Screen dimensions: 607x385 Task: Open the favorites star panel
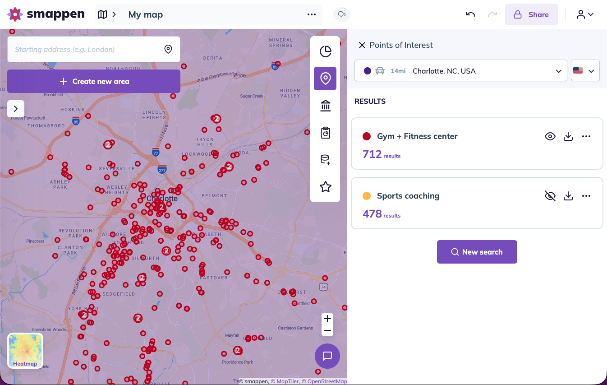[326, 187]
